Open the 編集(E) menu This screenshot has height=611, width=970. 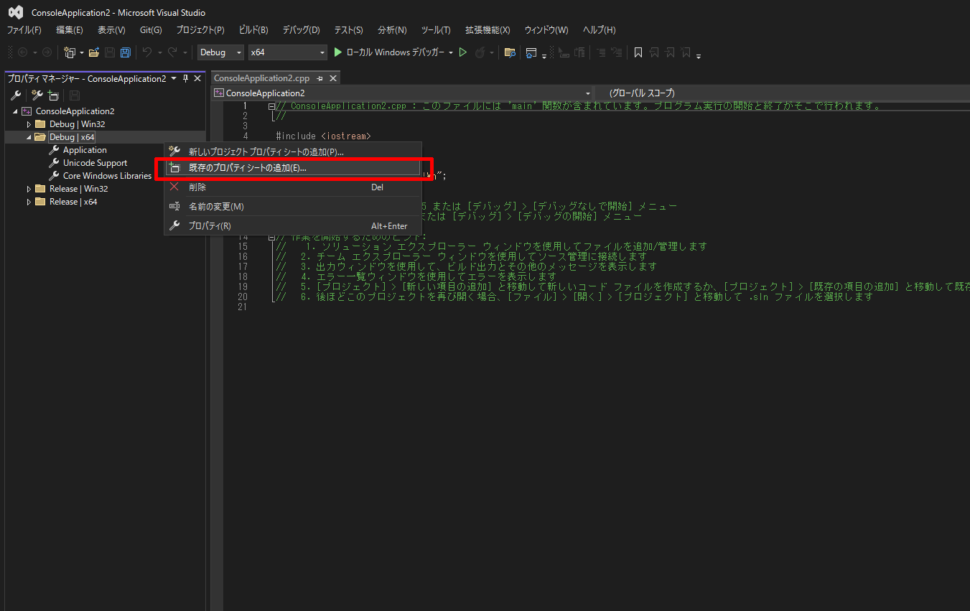coord(70,30)
